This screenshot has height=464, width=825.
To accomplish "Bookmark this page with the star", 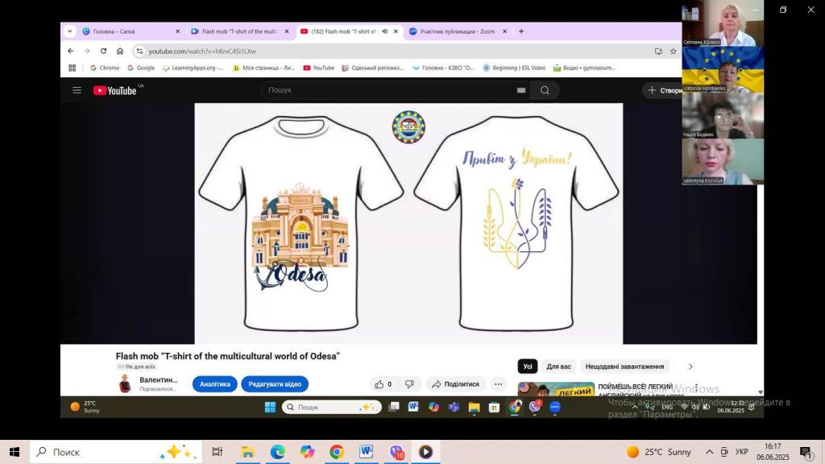I will pos(673,51).
